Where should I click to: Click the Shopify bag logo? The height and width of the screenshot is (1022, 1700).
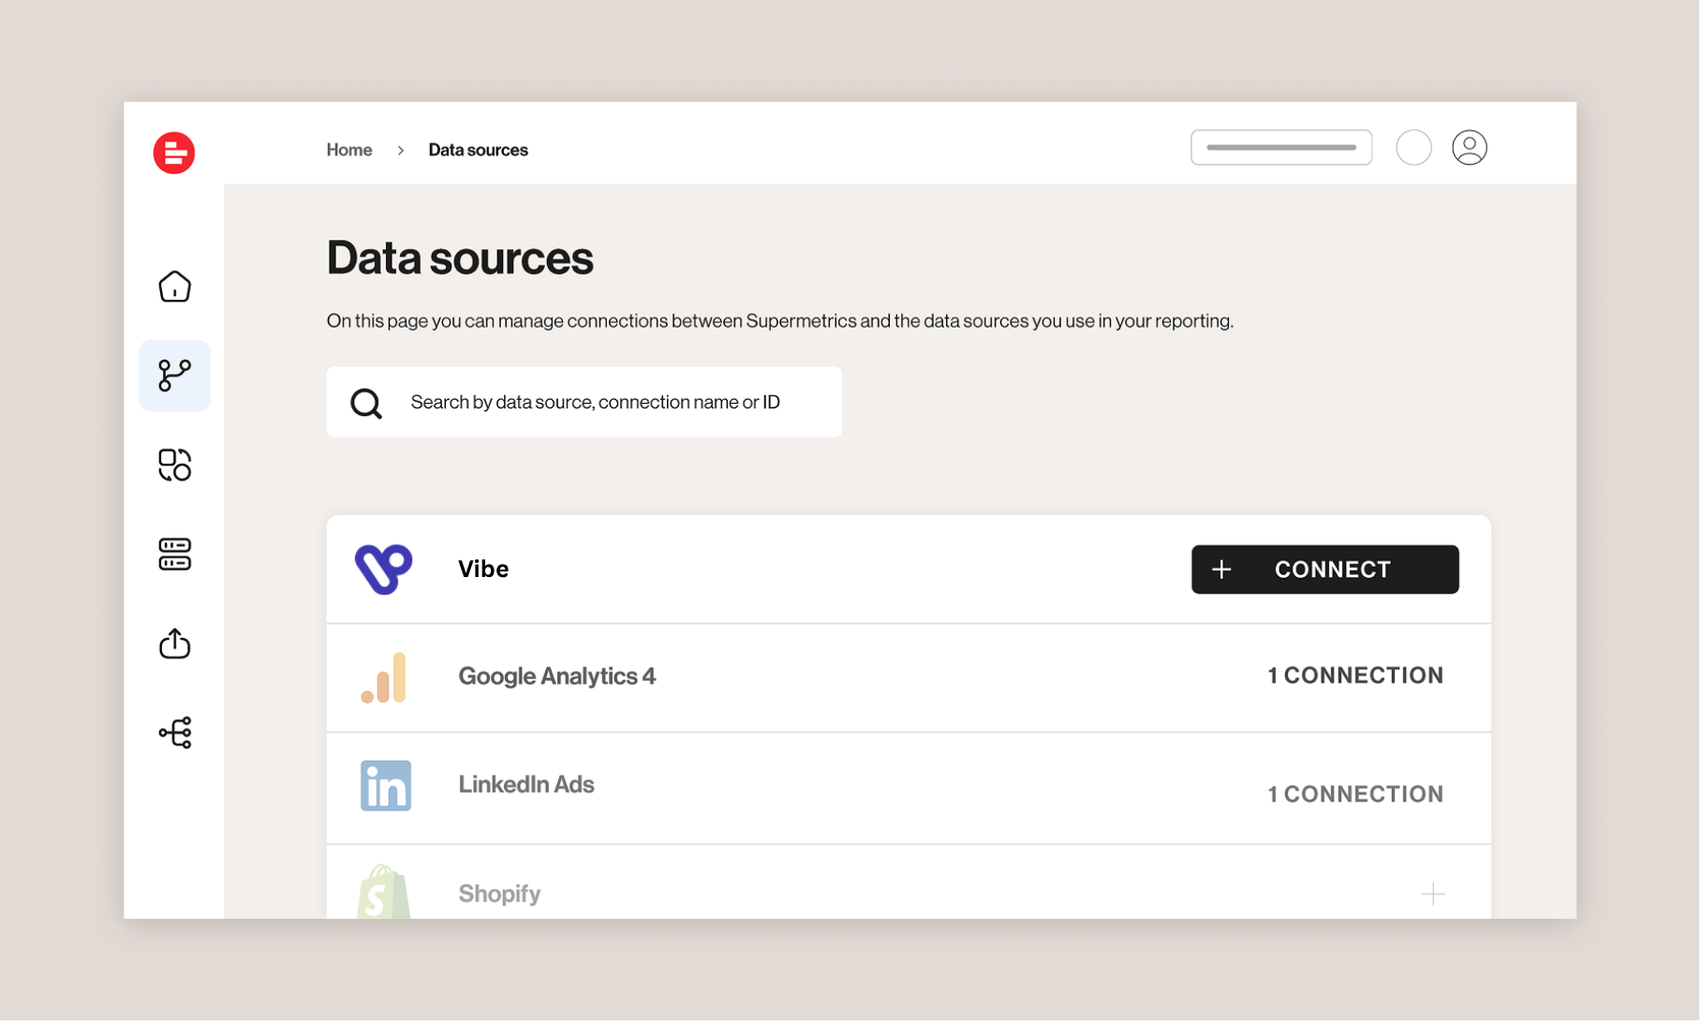(384, 890)
